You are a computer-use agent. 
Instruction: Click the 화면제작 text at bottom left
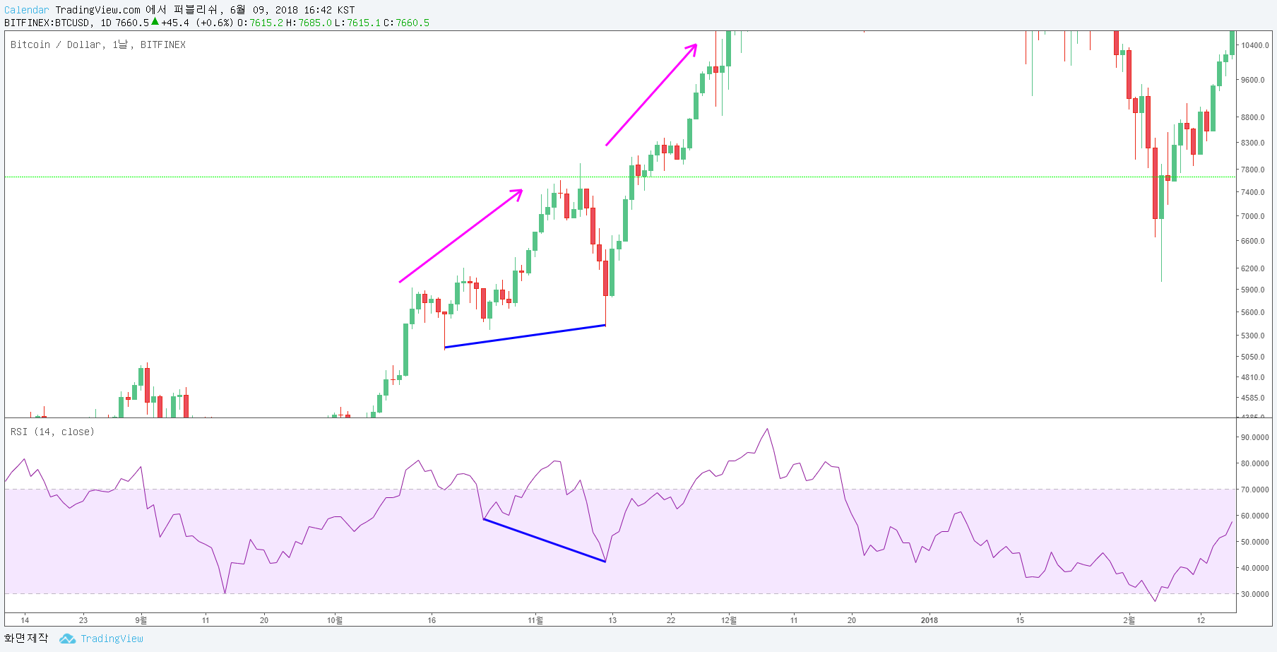[x=26, y=638]
